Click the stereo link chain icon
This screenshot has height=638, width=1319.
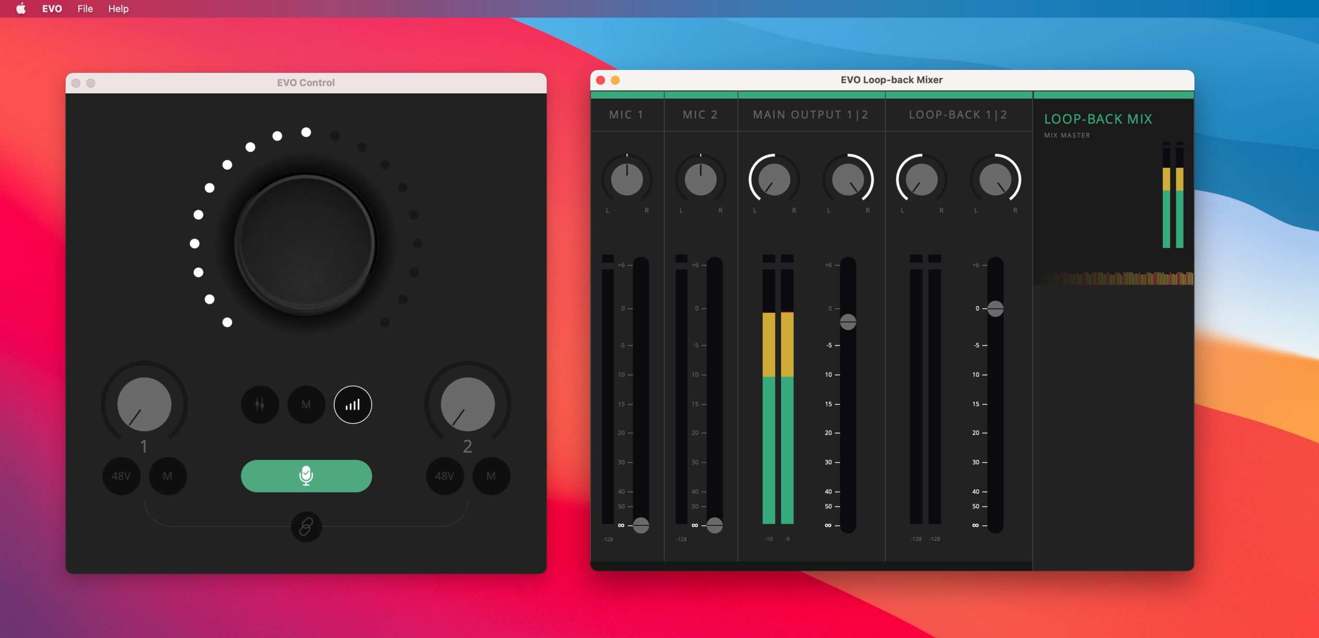coord(306,527)
